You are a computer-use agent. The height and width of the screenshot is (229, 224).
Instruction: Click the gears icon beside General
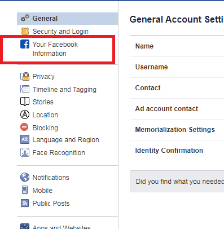tap(25, 18)
